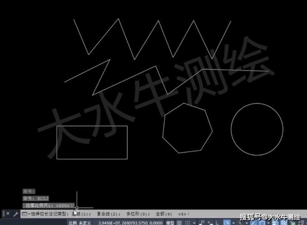Select 全部(4) option in command prompt
This screenshot has width=307, height=225.
click(x=164, y=214)
